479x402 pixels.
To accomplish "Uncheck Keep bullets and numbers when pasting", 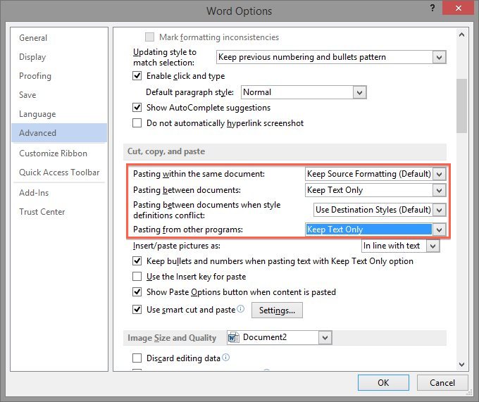I will coord(137,261).
